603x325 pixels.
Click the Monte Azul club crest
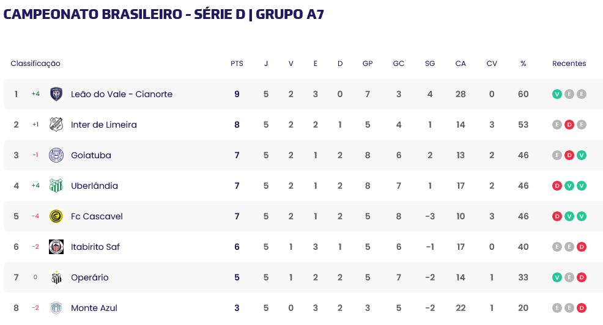click(56, 308)
